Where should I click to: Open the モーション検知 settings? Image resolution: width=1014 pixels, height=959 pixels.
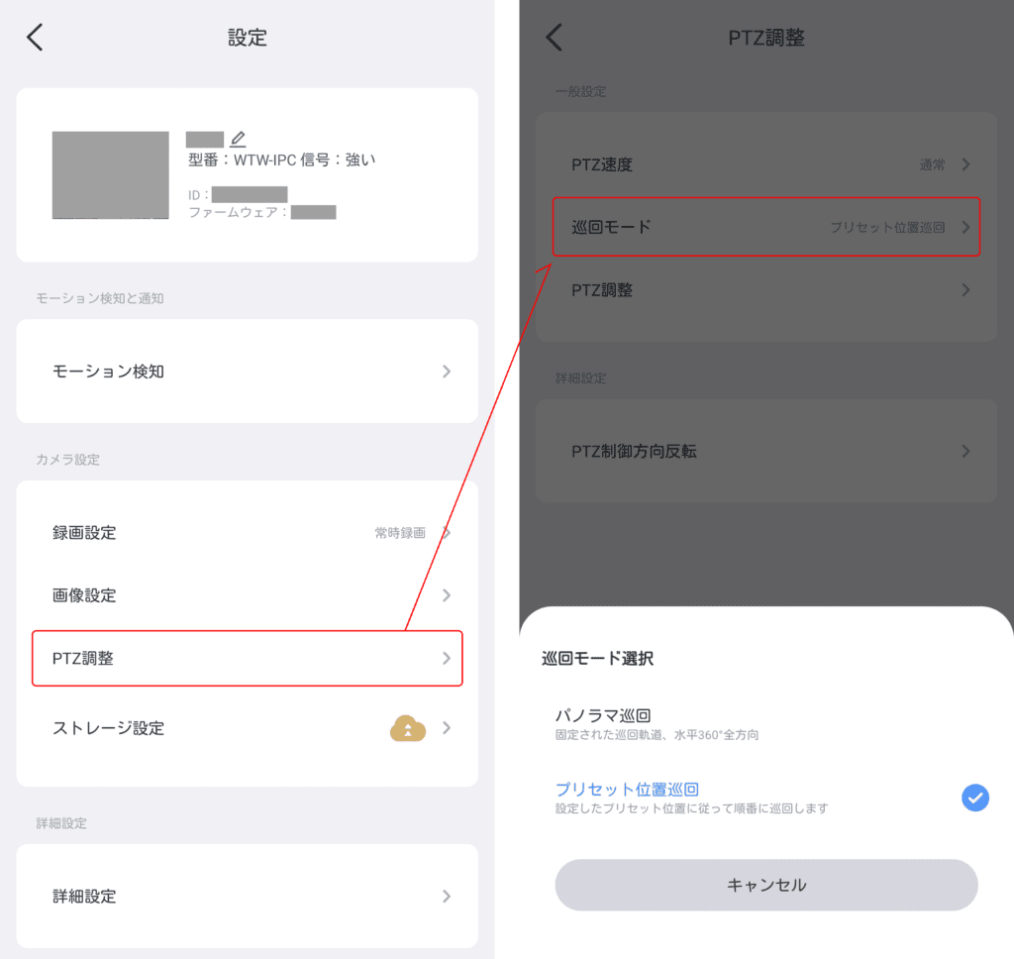click(247, 371)
